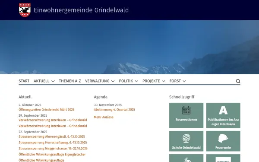Click the date text 2. Oktober 2025
The width and height of the screenshot is (259, 162).
tap(30, 105)
